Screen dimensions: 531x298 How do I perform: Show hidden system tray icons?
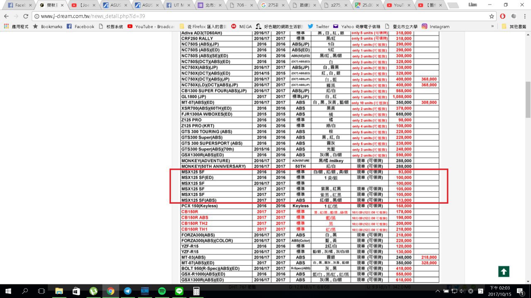pos(437,291)
